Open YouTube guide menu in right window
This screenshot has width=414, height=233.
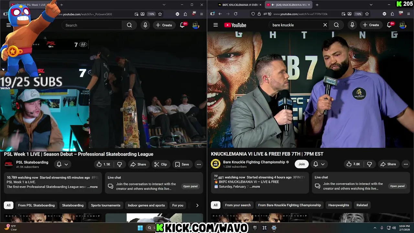(216, 25)
